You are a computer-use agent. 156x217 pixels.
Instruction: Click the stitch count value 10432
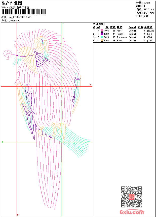147,3
